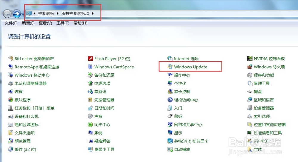Viewport: 298px width, 162px height.
Task: Click the 电源选项 battery icon
Action: coord(90,83)
